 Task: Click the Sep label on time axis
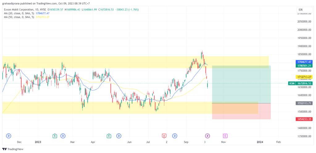click(186, 142)
